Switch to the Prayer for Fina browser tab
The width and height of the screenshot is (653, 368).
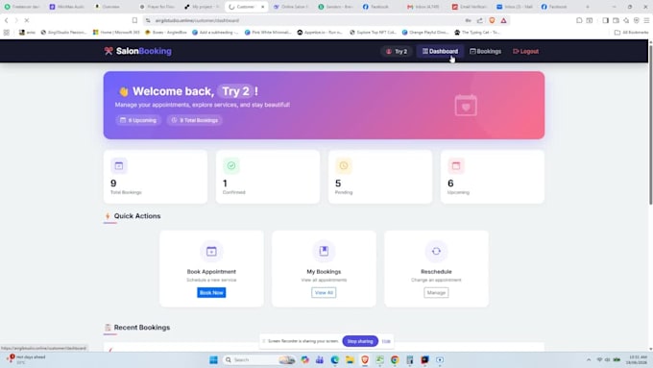point(157,7)
